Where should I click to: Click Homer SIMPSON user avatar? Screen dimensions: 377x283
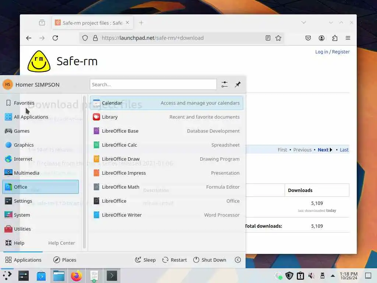coord(8,84)
